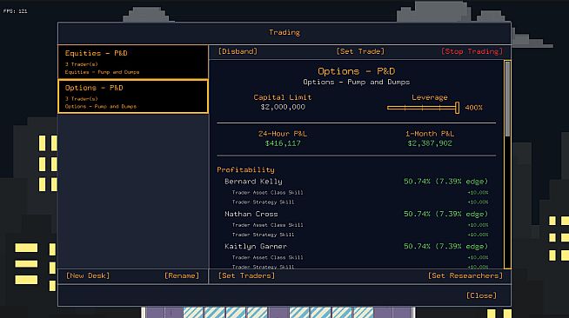Click Trader Asset Class Skill under Bernard Kelly
This screenshot has height=318, width=569.
point(267,192)
